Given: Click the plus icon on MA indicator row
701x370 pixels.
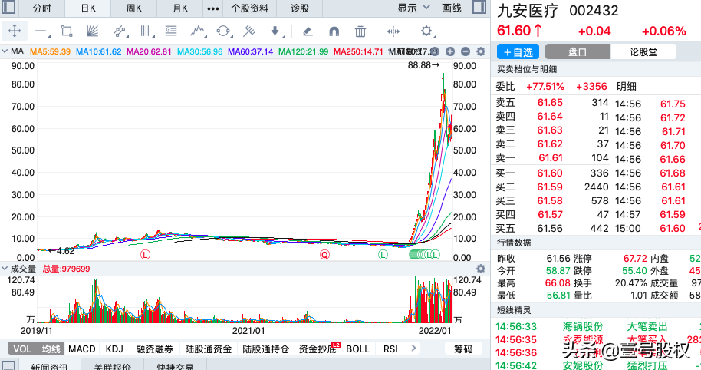Looking at the screenshot, I should pos(450,51).
